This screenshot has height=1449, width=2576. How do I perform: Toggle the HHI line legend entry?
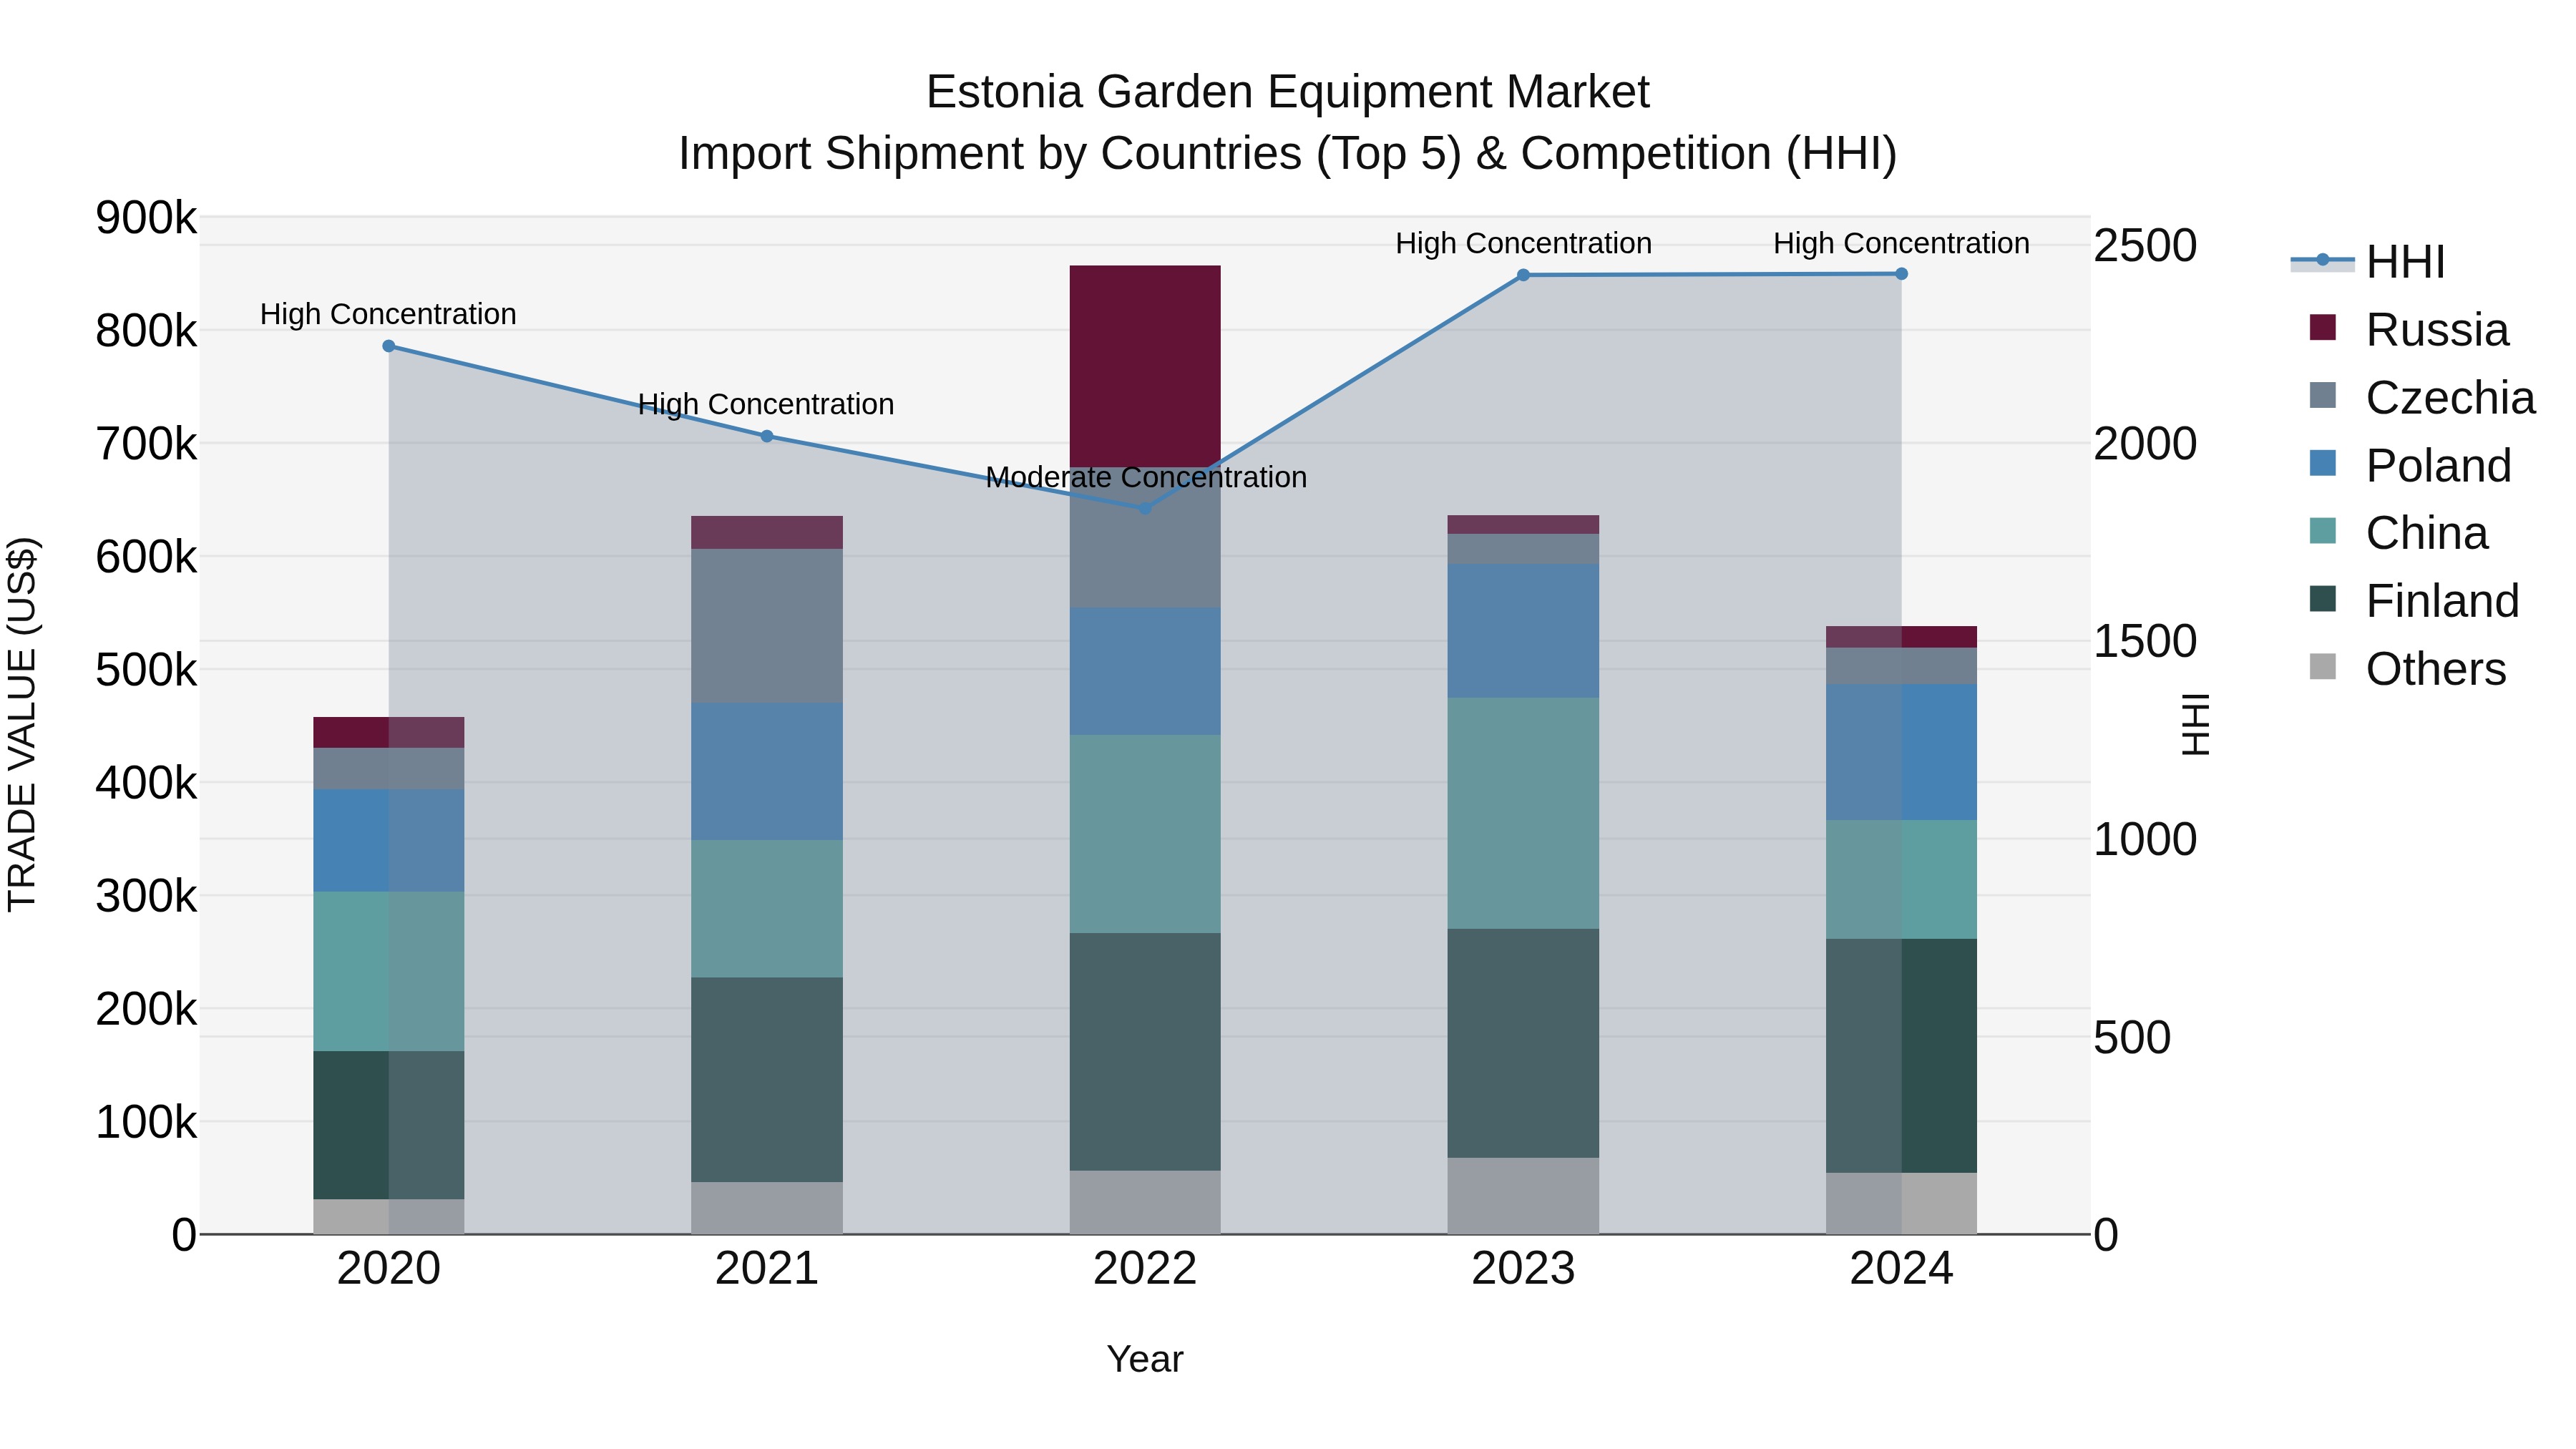(2368, 262)
